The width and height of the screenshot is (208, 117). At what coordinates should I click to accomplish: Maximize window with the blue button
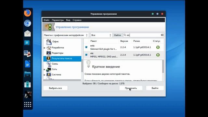(x=157, y=14)
